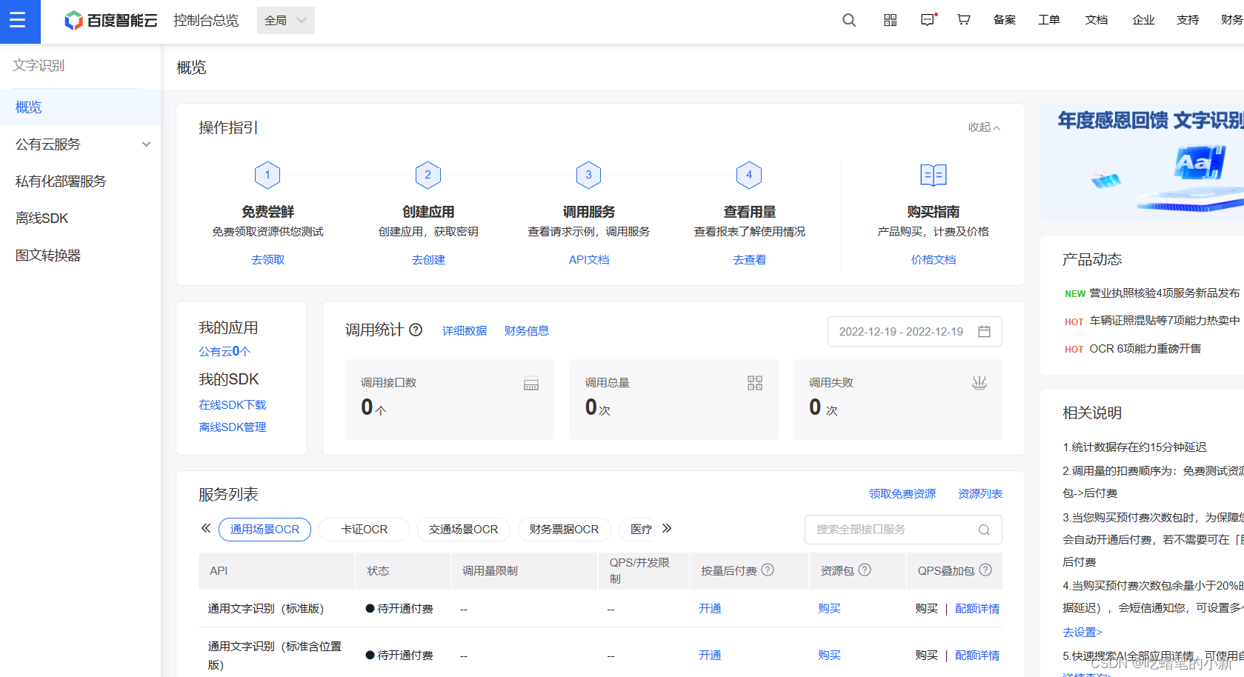Click the 调用失败 card icon

pos(979,383)
